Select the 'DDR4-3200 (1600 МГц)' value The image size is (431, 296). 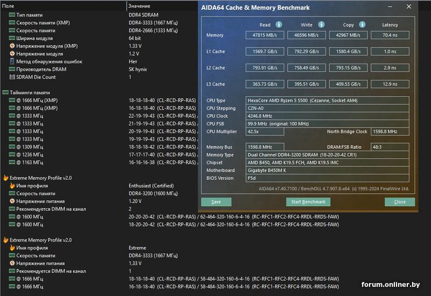[153, 193]
